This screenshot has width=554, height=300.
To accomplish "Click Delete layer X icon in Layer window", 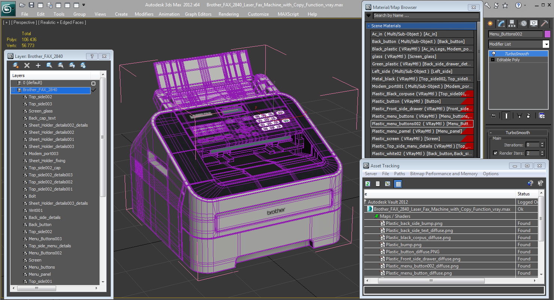I will [x=27, y=65].
